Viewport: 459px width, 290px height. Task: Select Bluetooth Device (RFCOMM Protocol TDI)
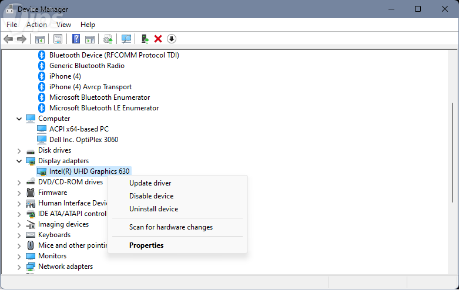(x=114, y=55)
